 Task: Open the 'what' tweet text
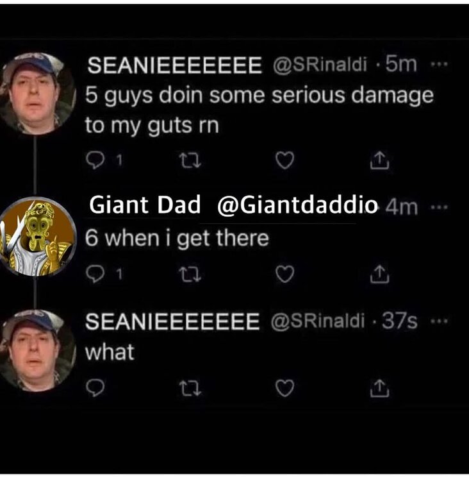[110, 352]
